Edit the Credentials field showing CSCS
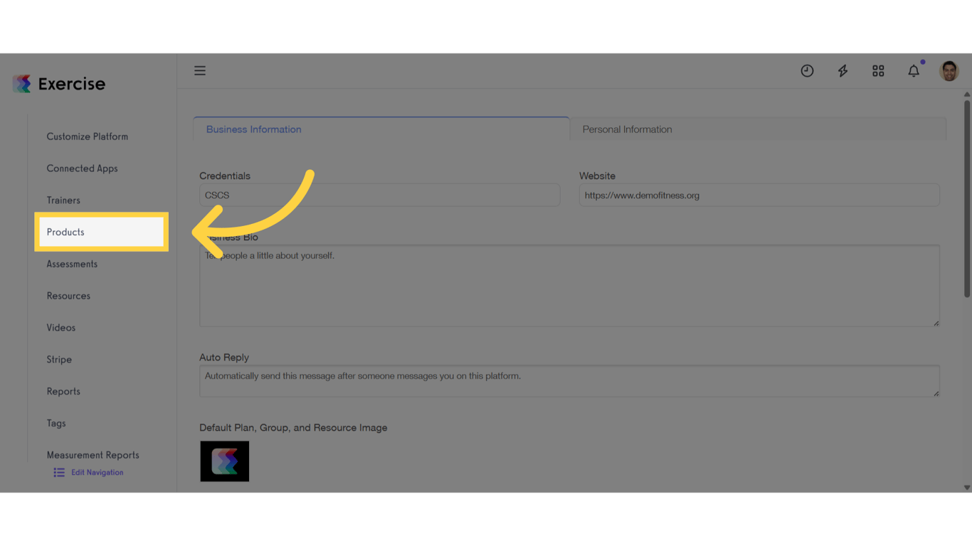Screen dimensions: 972x546 (379, 195)
